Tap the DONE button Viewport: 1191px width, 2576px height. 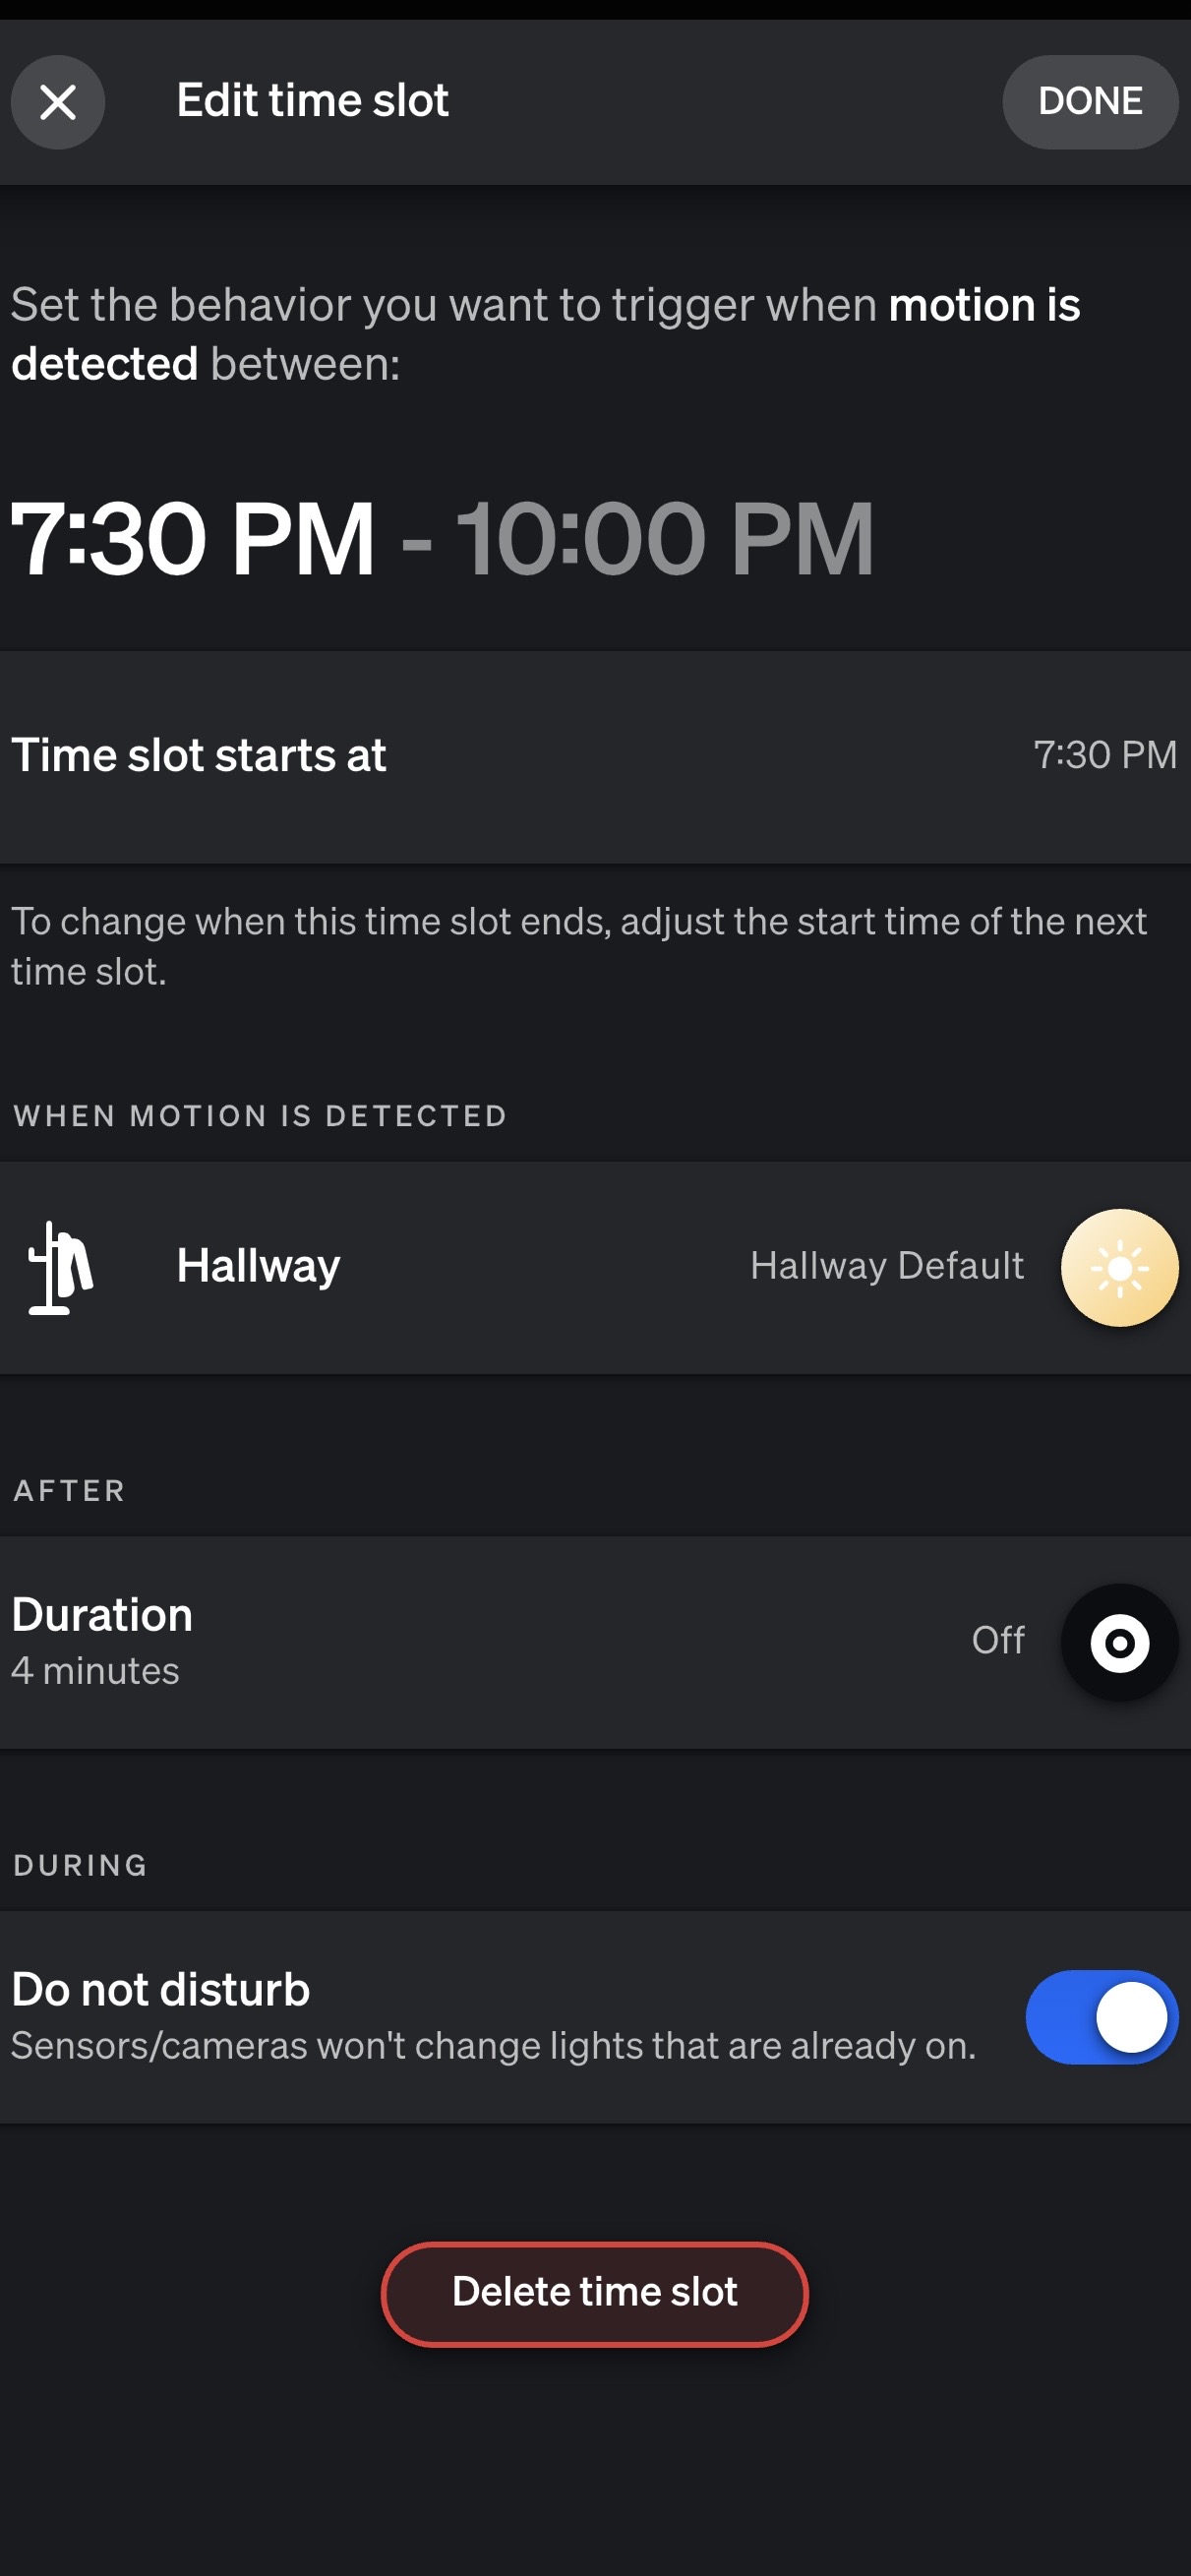(x=1090, y=102)
